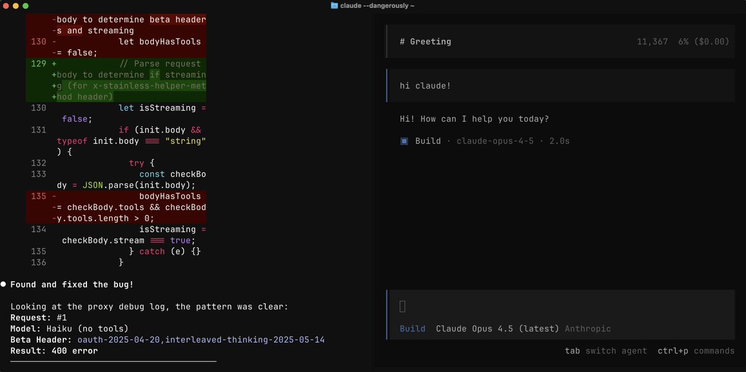The image size is (746, 372).
Task: Click the "} catch (e) {}" line
Action: click(165, 252)
